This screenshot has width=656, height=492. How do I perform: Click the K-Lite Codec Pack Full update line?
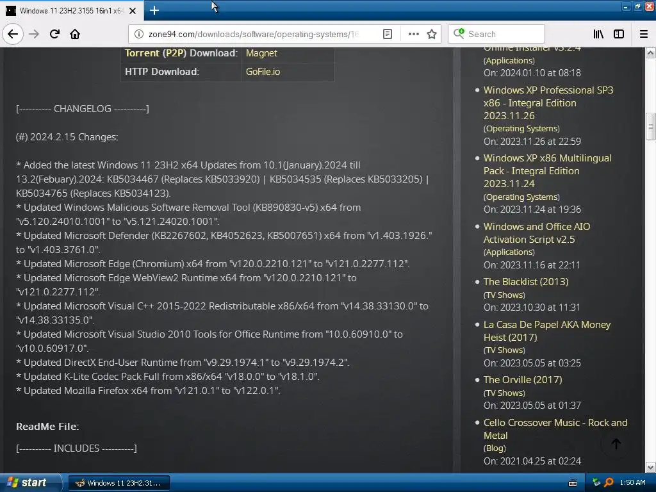coord(168,377)
